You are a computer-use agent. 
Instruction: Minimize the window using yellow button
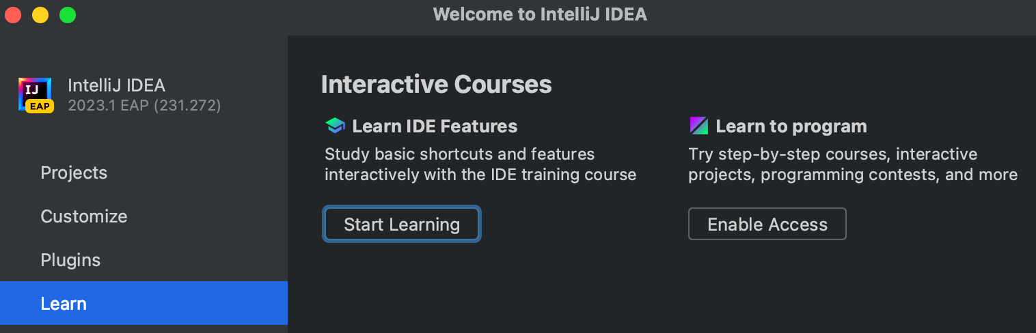pyautogui.click(x=40, y=14)
